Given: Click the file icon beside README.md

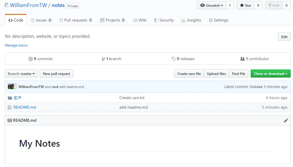Looking at the screenshot, I should (x=10, y=107).
